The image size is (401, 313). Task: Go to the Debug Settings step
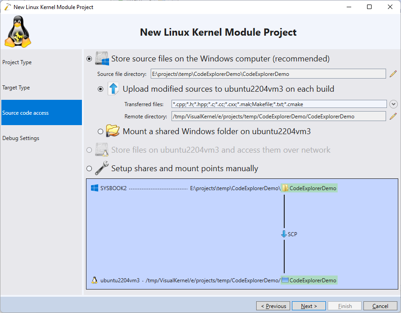42,138
